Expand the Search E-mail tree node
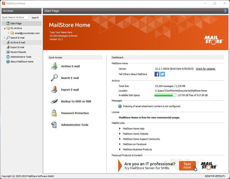Image resolution: width=230 pixels, height=179 pixels. pyautogui.click(x=5, y=38)
